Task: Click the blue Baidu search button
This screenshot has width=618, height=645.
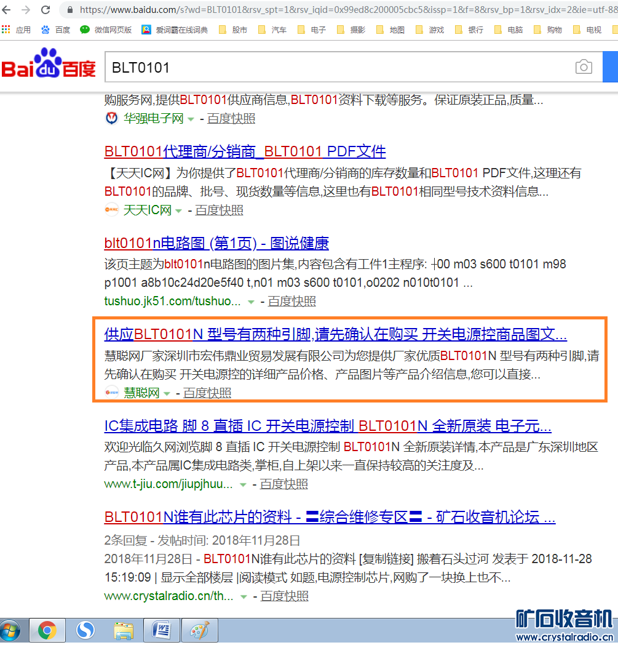Action: (x=610, y=67)
